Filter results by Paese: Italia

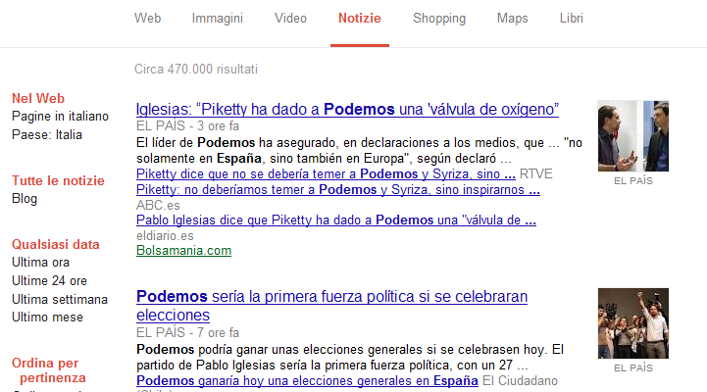coord(47,134)
